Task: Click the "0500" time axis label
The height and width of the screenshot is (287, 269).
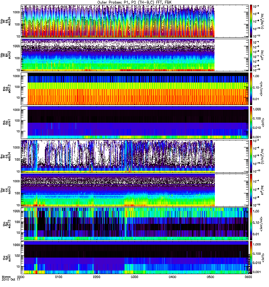Action: coord(211,277)
